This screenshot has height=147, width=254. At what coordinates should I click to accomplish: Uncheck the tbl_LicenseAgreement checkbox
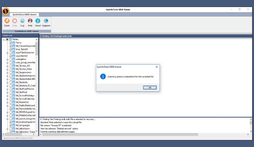11,122
